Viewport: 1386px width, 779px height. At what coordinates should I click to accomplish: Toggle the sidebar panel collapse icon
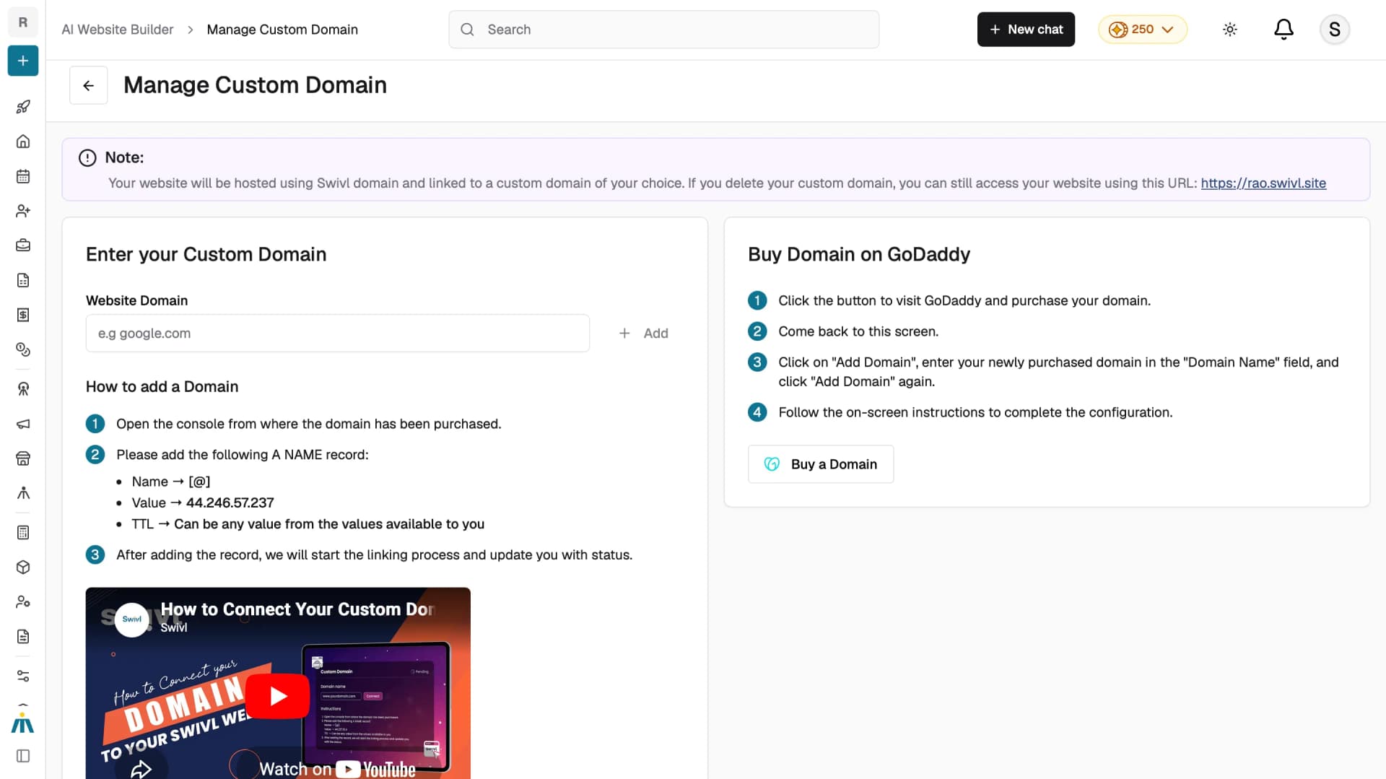tap(23, 756)
